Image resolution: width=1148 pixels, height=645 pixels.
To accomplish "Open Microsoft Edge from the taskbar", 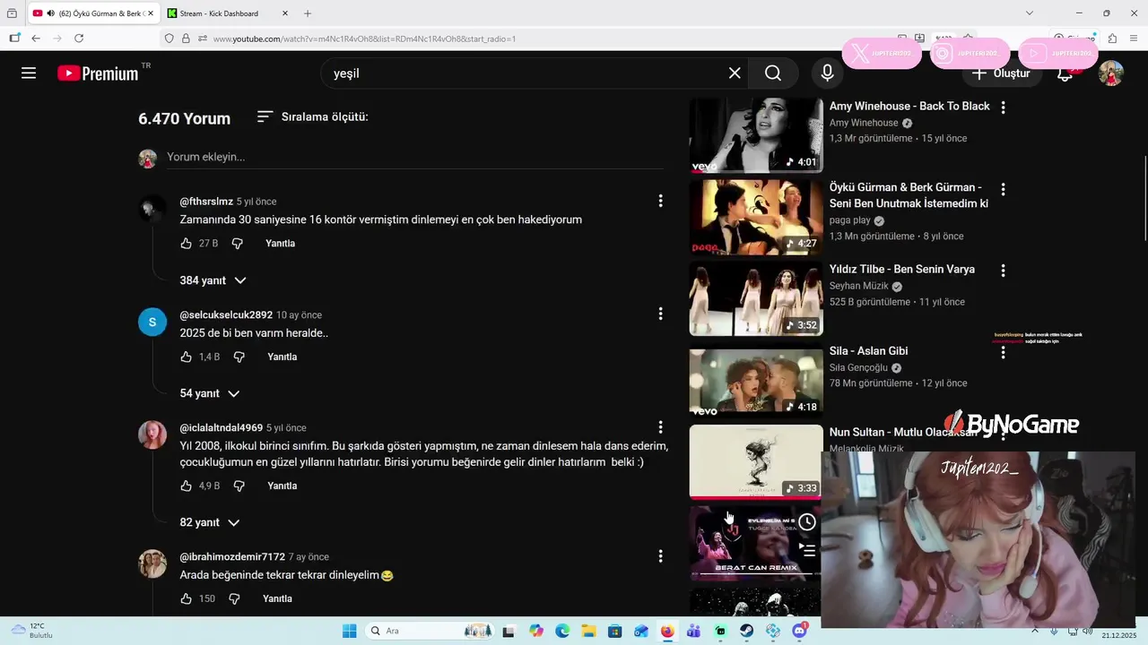I will (x=562, y=631).
